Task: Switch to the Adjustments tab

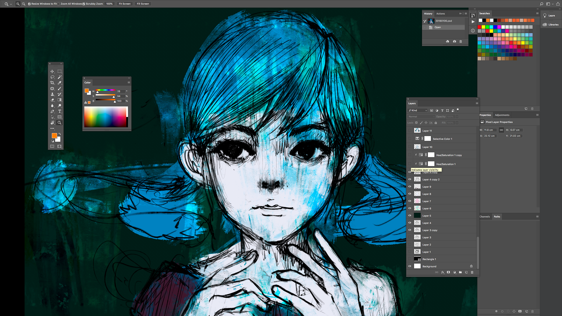Action: (x=502, y=115)
